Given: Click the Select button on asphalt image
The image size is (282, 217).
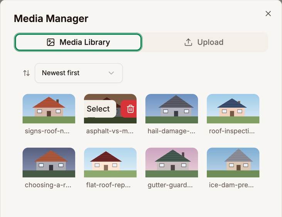Looking at the screenshot, I should pyautogui.click(x=100, y=109).
